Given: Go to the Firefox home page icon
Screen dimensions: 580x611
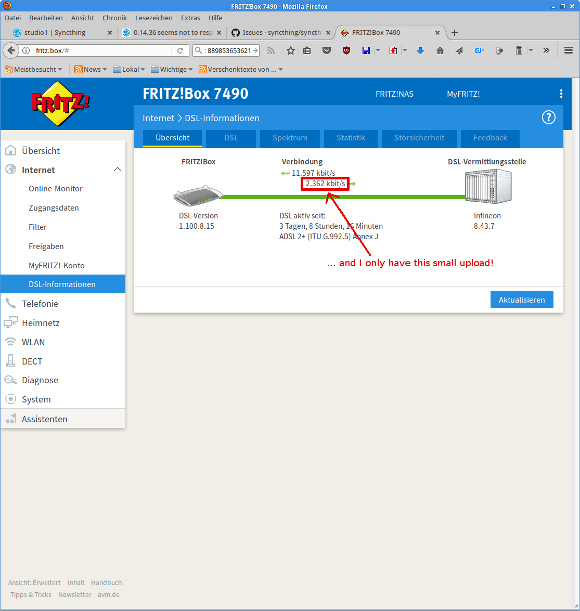Looking at the screenshot, I should 440,50.
